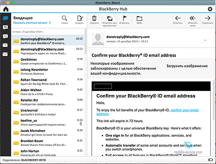Search the inbox with Поиск

64,20
